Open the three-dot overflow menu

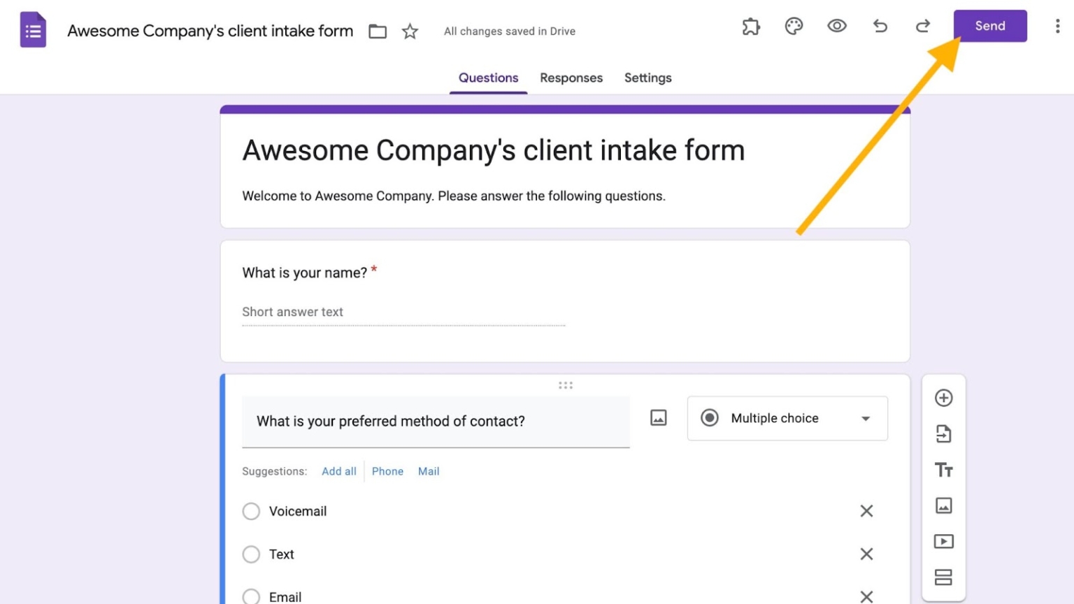pyautogui.click(x=1057, y=26)
